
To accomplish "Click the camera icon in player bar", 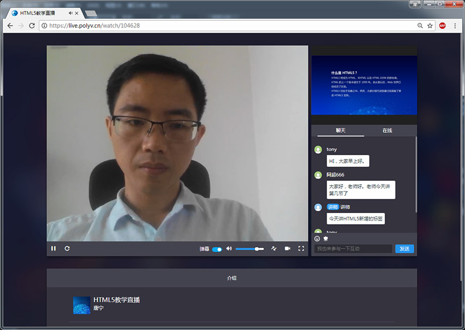I will tap(288, 249).
